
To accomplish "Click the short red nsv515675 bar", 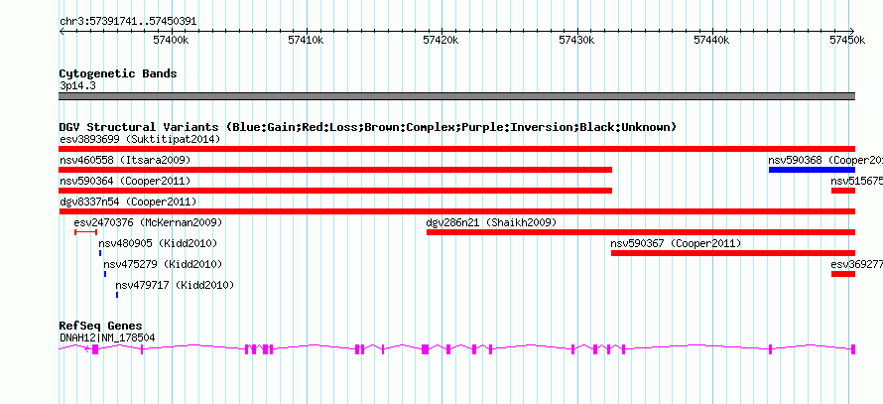I will (843, 191).
